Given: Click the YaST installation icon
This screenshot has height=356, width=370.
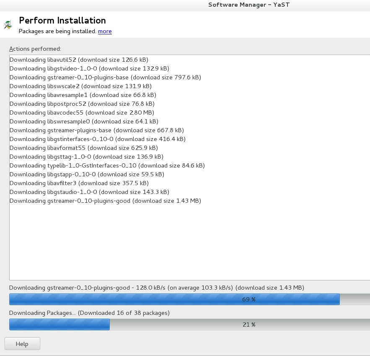Looking at the screenshot, I should pyautogui.click(x=8, y=25).
